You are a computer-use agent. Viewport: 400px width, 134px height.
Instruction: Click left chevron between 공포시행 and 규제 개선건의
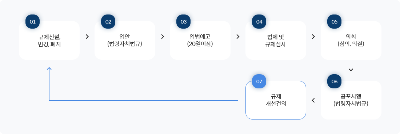[313, 100]
